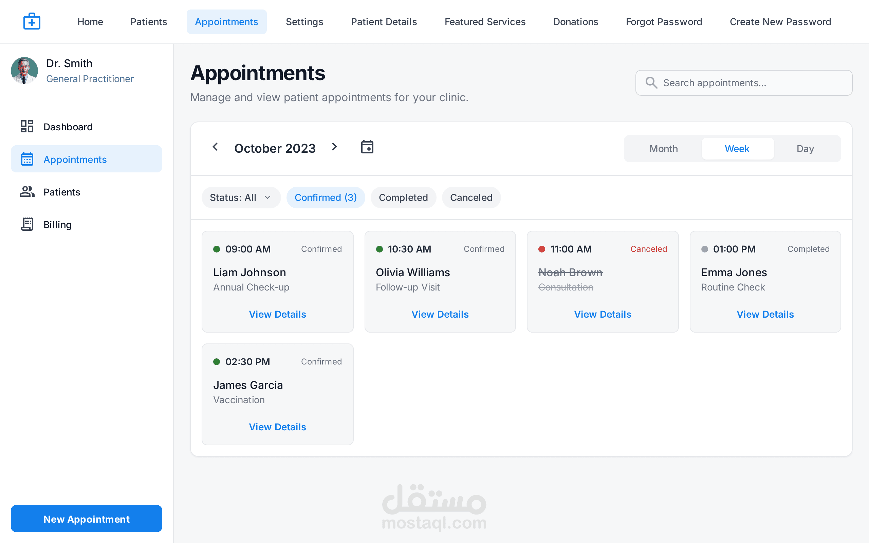Screen dimensions: 869x543
Task: Select the Month view in the view switcher
Action: [x=663, y=148]
